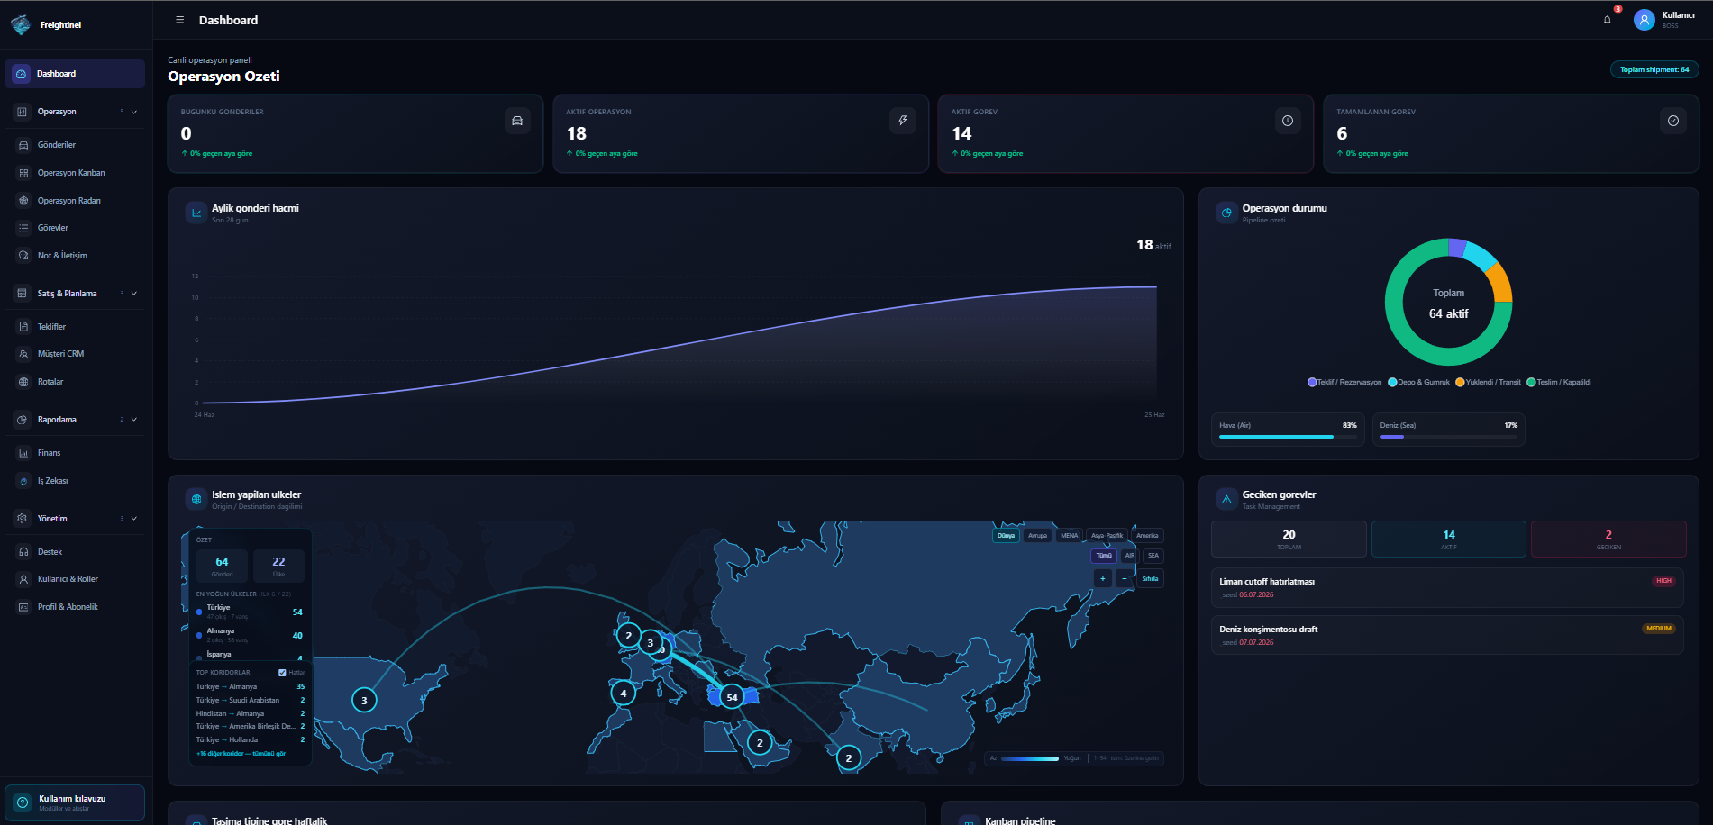Open the Kullanım kılavuzu guide
The image size is (1713, 825).
coord(75,802)
